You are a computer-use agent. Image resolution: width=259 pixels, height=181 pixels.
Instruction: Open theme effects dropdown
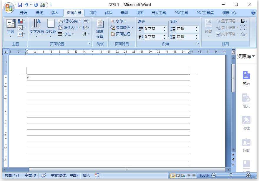(x=21, y=34)
